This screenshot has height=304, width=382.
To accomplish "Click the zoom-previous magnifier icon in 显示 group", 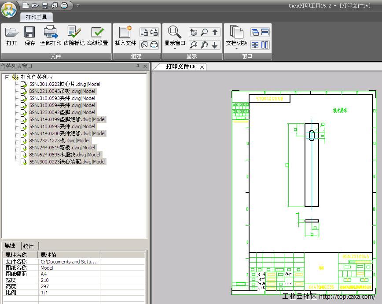I will pyautogui.click(x=204, y=45).
